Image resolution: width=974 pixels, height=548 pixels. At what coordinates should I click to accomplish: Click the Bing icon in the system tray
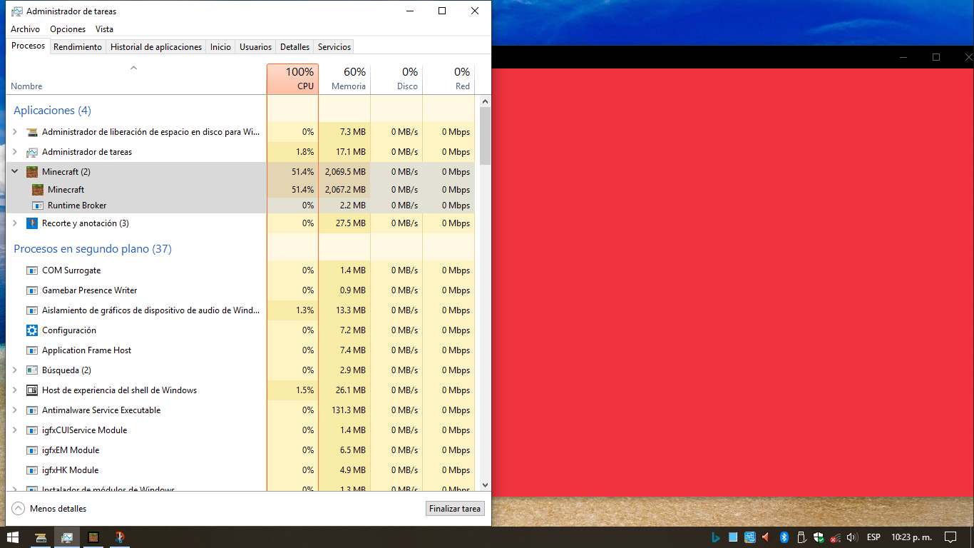716,537
